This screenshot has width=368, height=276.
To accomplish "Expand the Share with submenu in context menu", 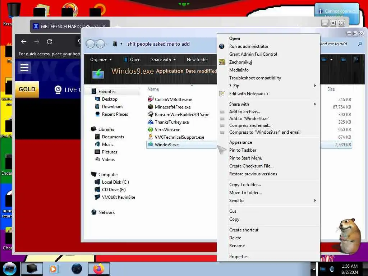I will pyautogui.click(x=268, y=104).
